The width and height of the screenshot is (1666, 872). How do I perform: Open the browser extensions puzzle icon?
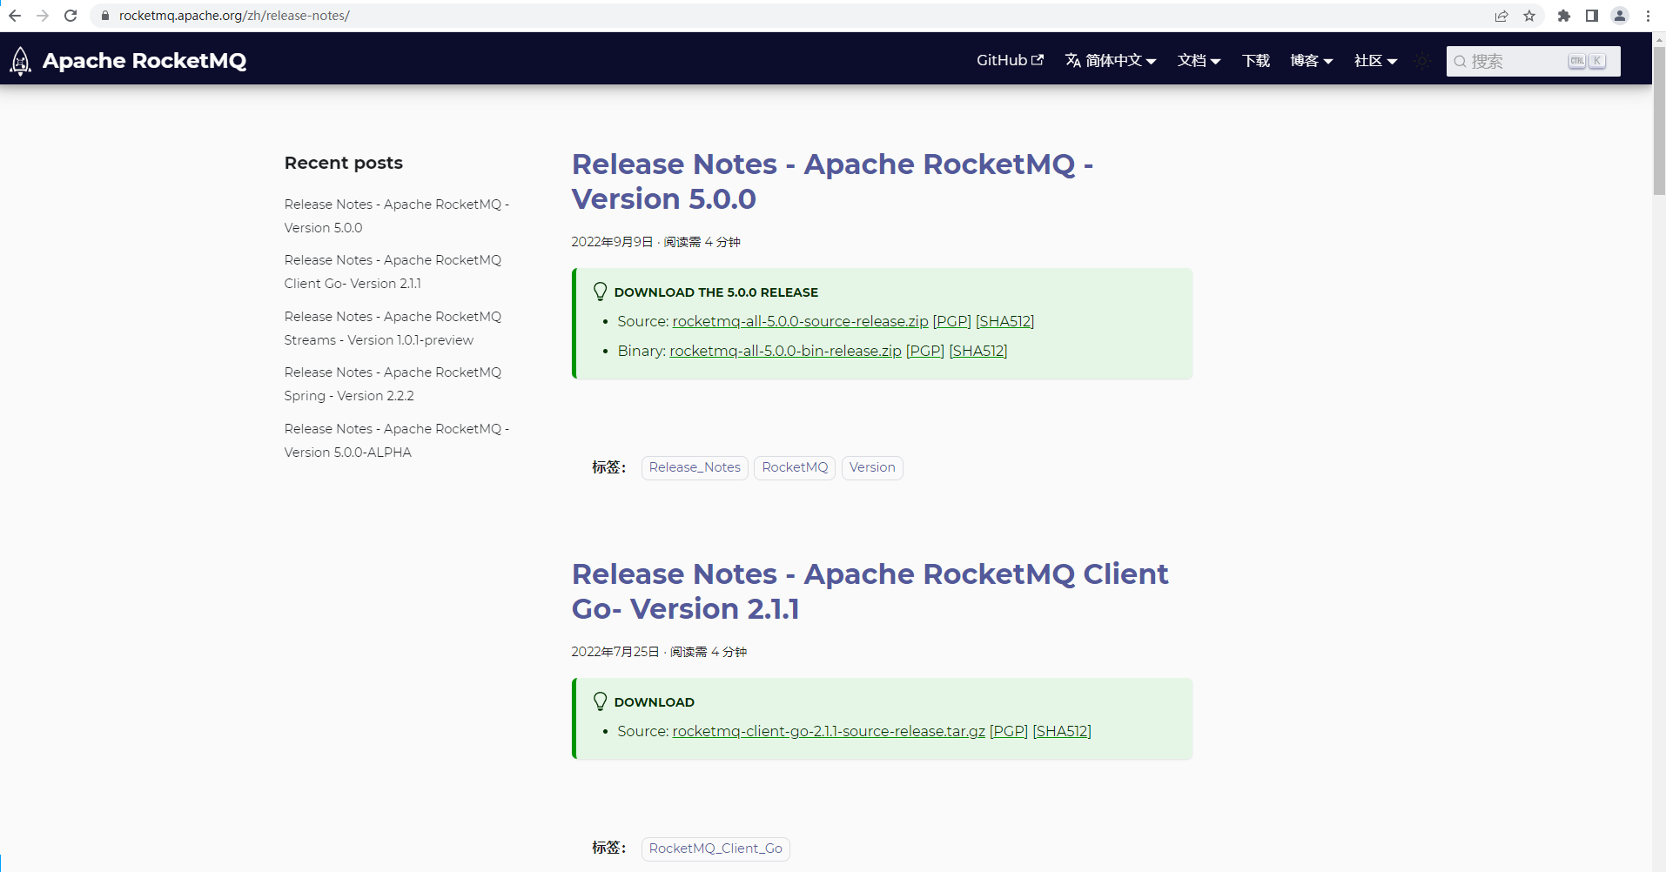click(1564, 15)
